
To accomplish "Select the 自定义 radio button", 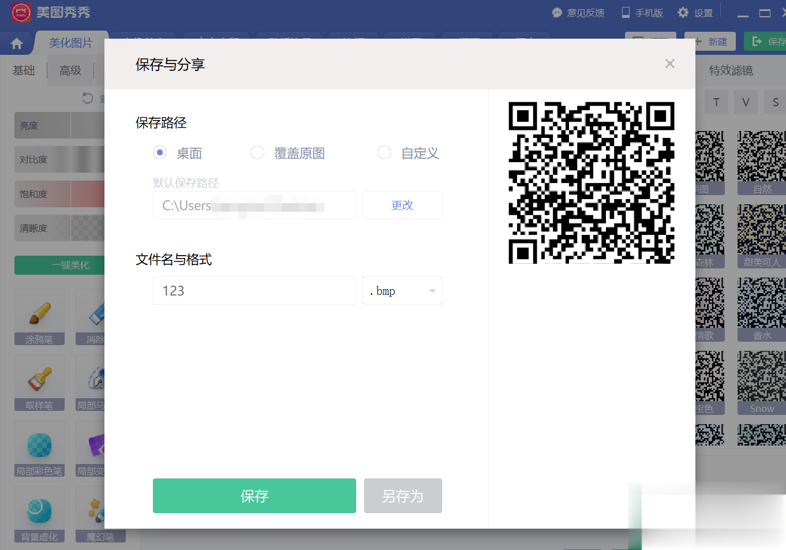I will click(x=384, y=152).
